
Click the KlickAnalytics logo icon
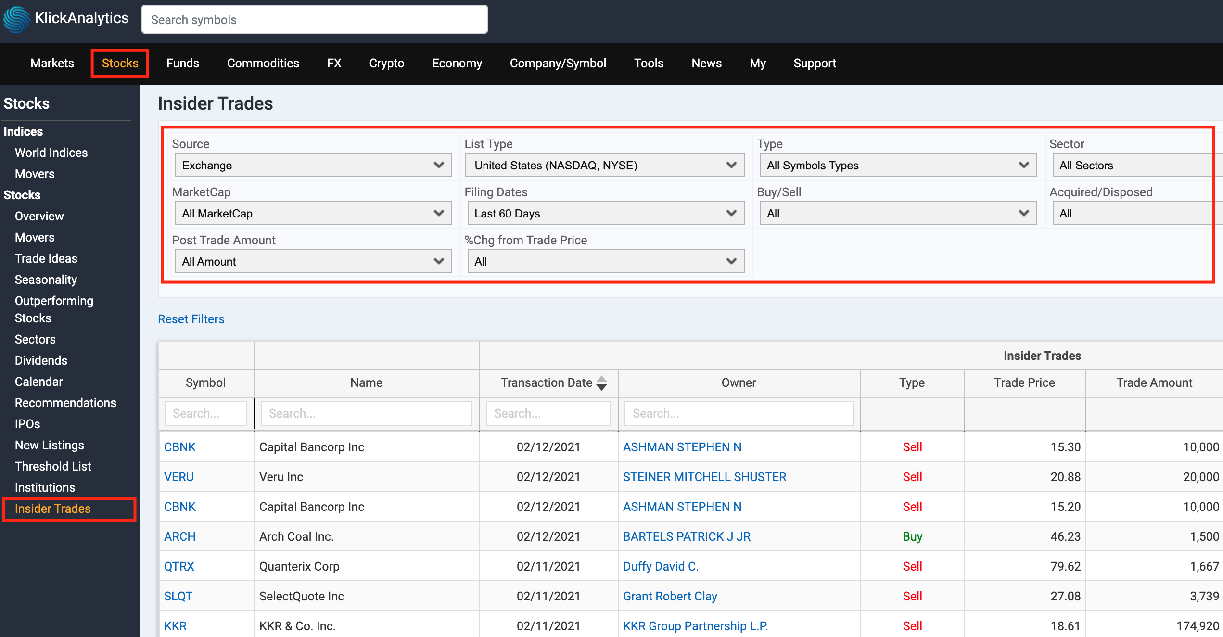(16, 19)
